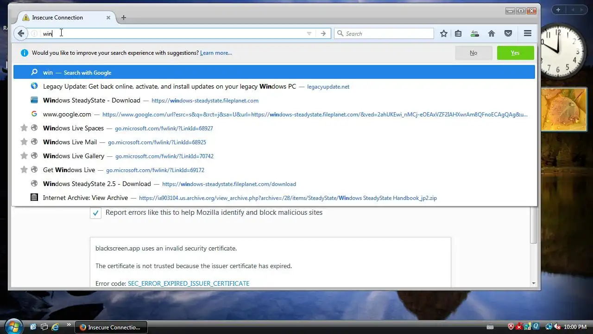The width and height of the screenshot is (593, 334).
Task: Bookmark this page with the star icon
Action: (444, 33)
